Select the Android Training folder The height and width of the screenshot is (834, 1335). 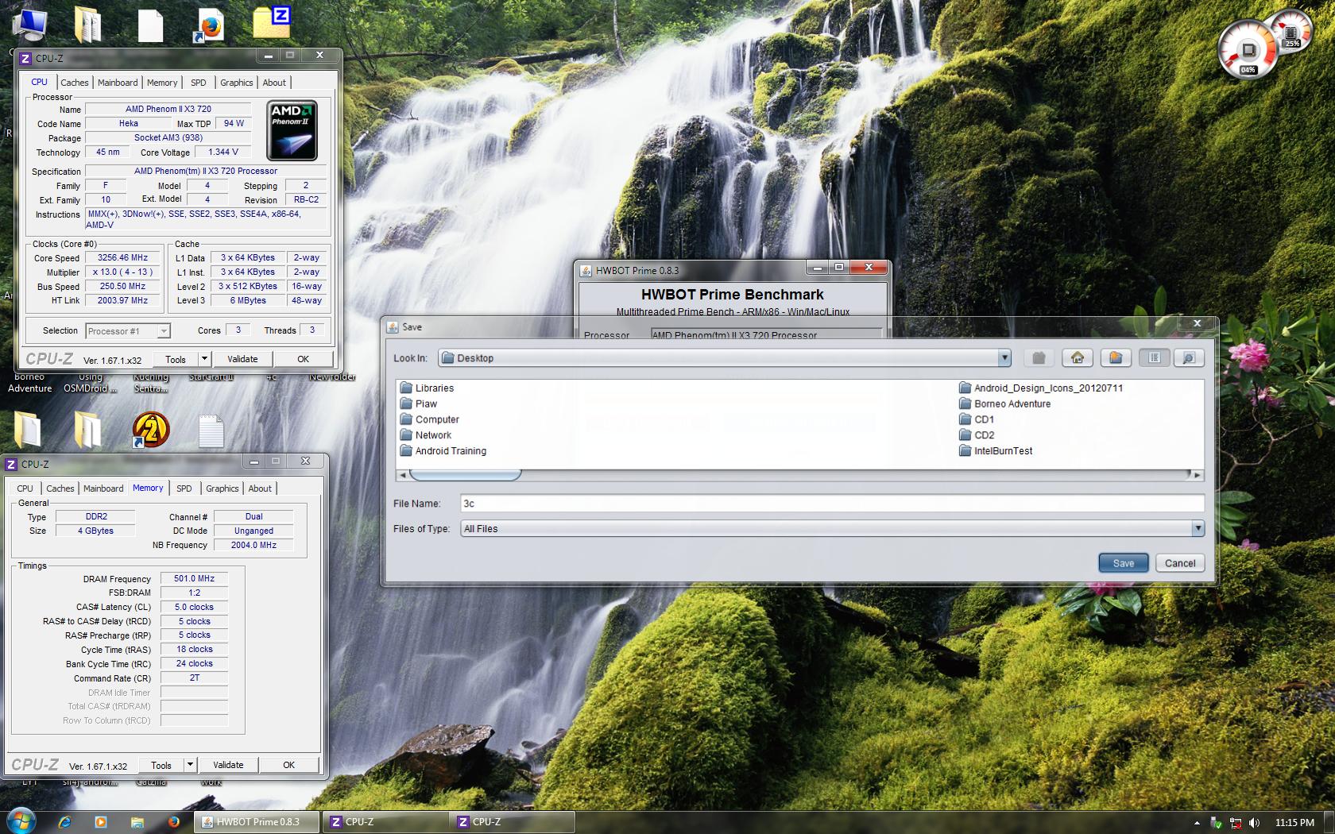pos(443,451)
